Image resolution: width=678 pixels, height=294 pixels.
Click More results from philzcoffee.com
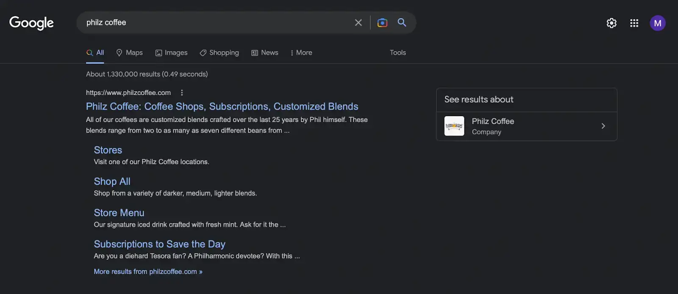coord(148,272)
